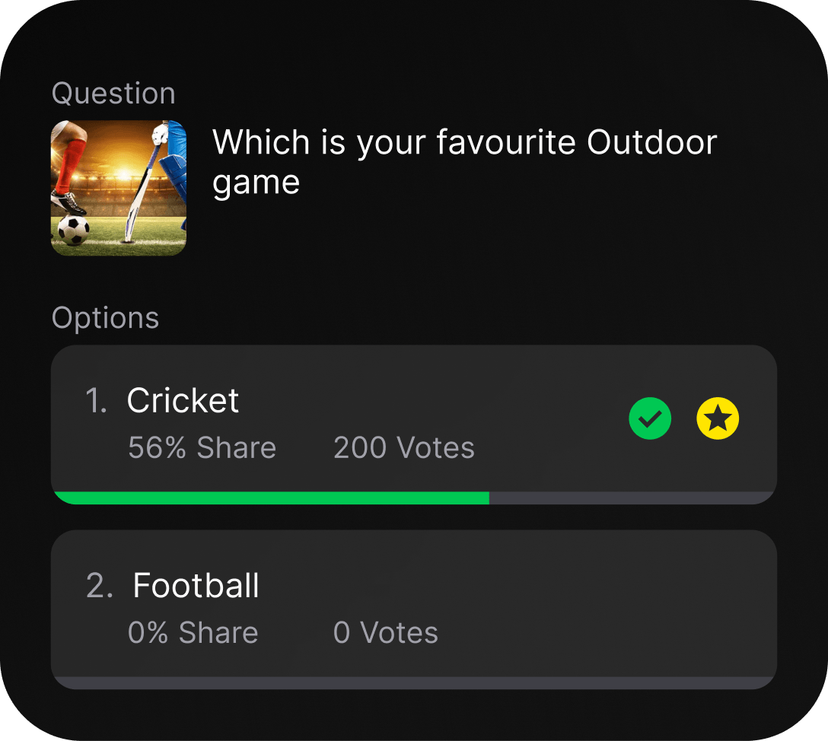Screen dimensions: 828x741
Task: Click the "56% Share" text
Action: point(202,448)
